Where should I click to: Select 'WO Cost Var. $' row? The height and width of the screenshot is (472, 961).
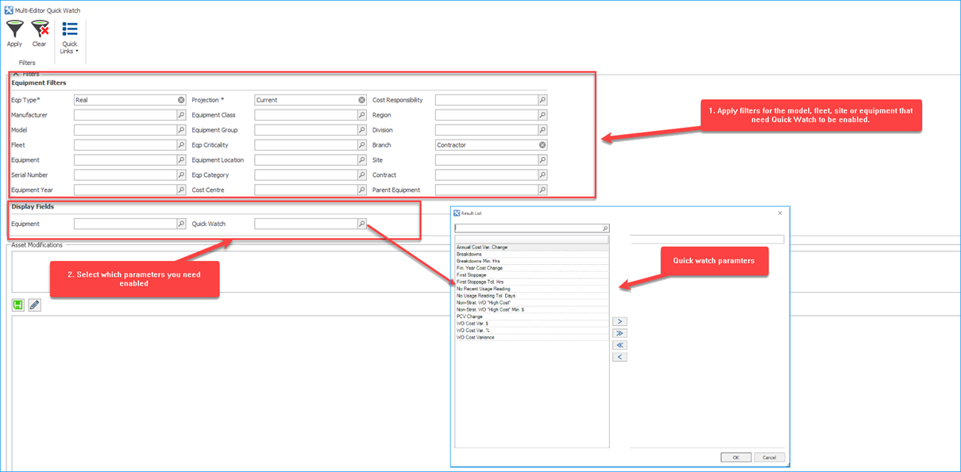point(532,324)
